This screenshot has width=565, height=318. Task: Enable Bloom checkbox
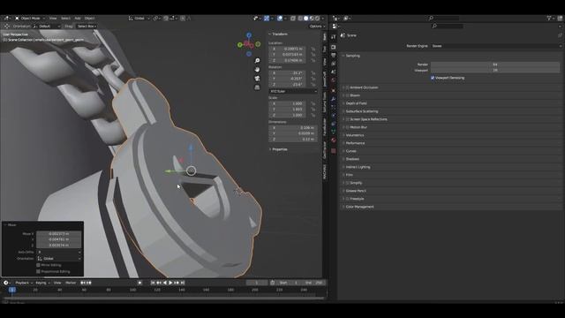pos(348,95)
